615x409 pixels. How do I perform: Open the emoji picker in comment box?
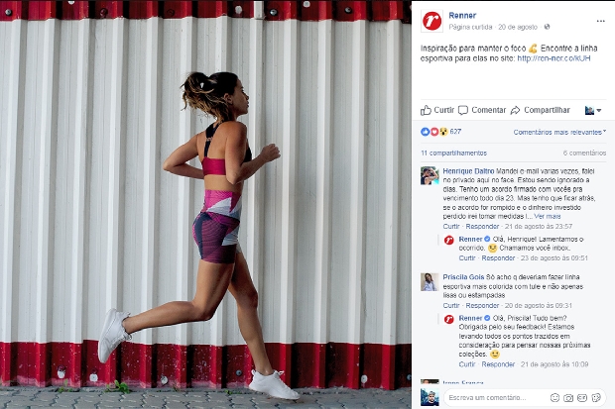pos(554,398)
